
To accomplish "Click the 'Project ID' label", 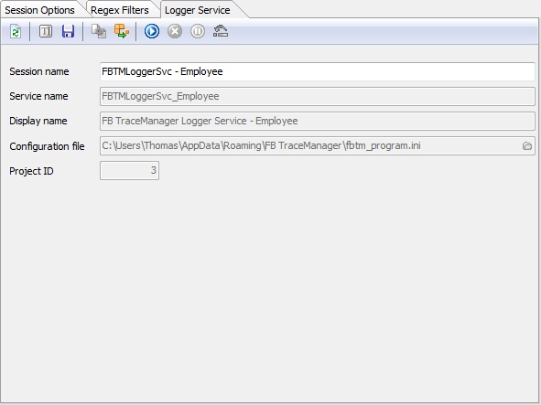I will click(31, 171).
